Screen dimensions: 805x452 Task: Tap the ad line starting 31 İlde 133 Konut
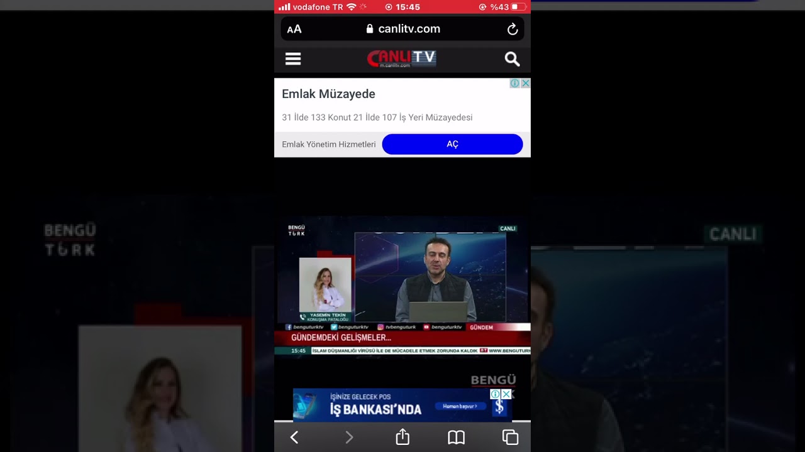point(377,117)
